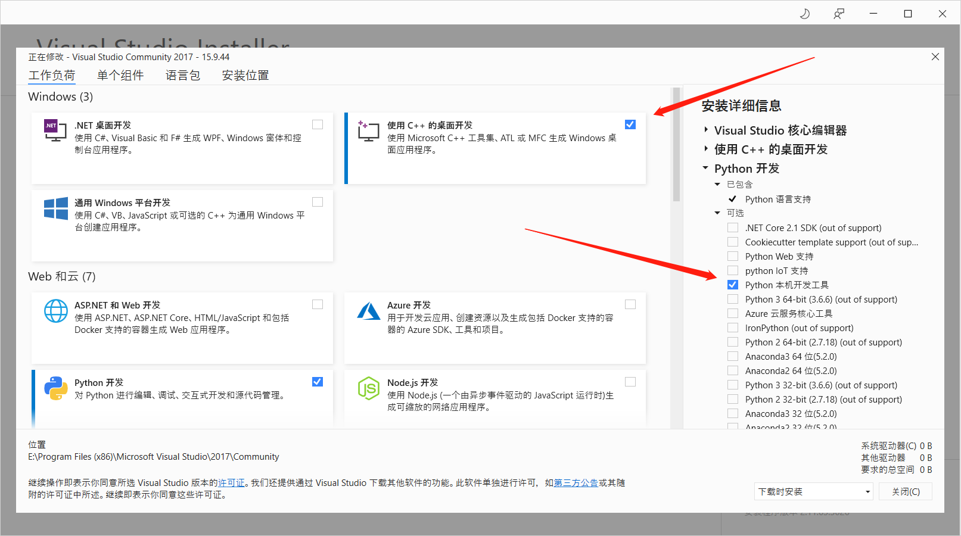Click the Node.js logo icon

click(x=369, y=388)
